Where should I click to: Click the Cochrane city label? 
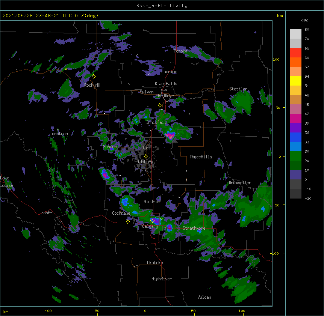click(121, 213)
